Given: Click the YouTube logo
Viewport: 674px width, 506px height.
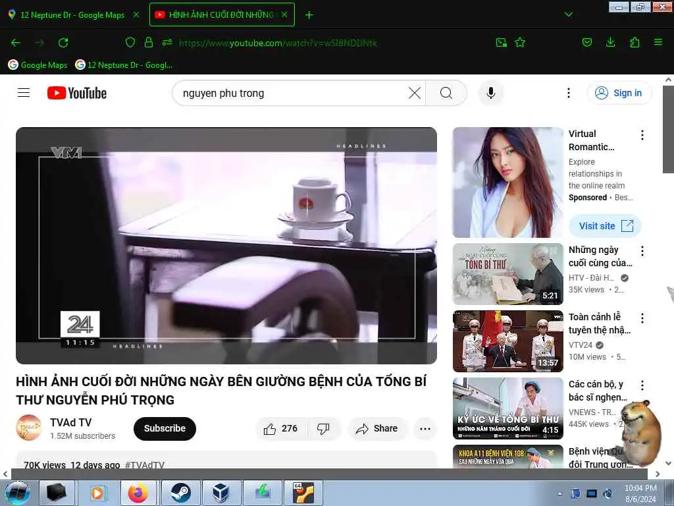Looking at the screenshot, I should 77,93.
